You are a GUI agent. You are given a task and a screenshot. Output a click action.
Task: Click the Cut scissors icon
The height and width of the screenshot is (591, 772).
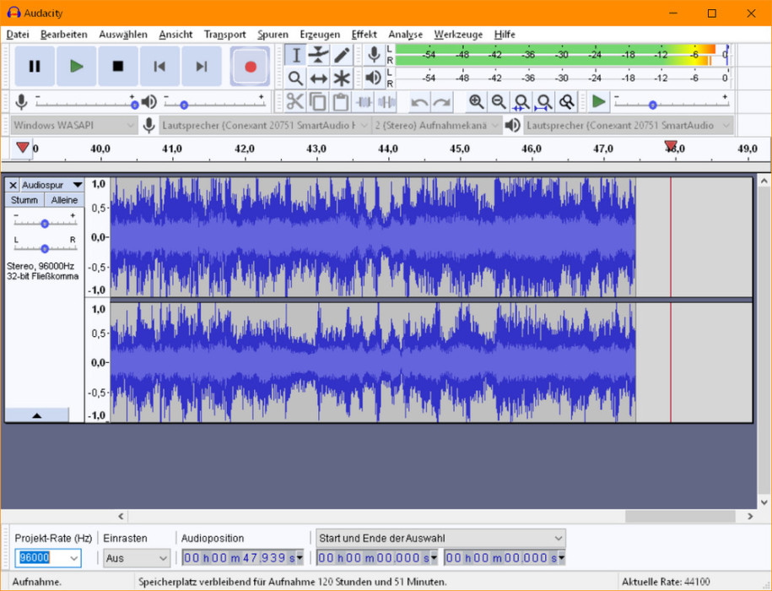coord(295,102)
